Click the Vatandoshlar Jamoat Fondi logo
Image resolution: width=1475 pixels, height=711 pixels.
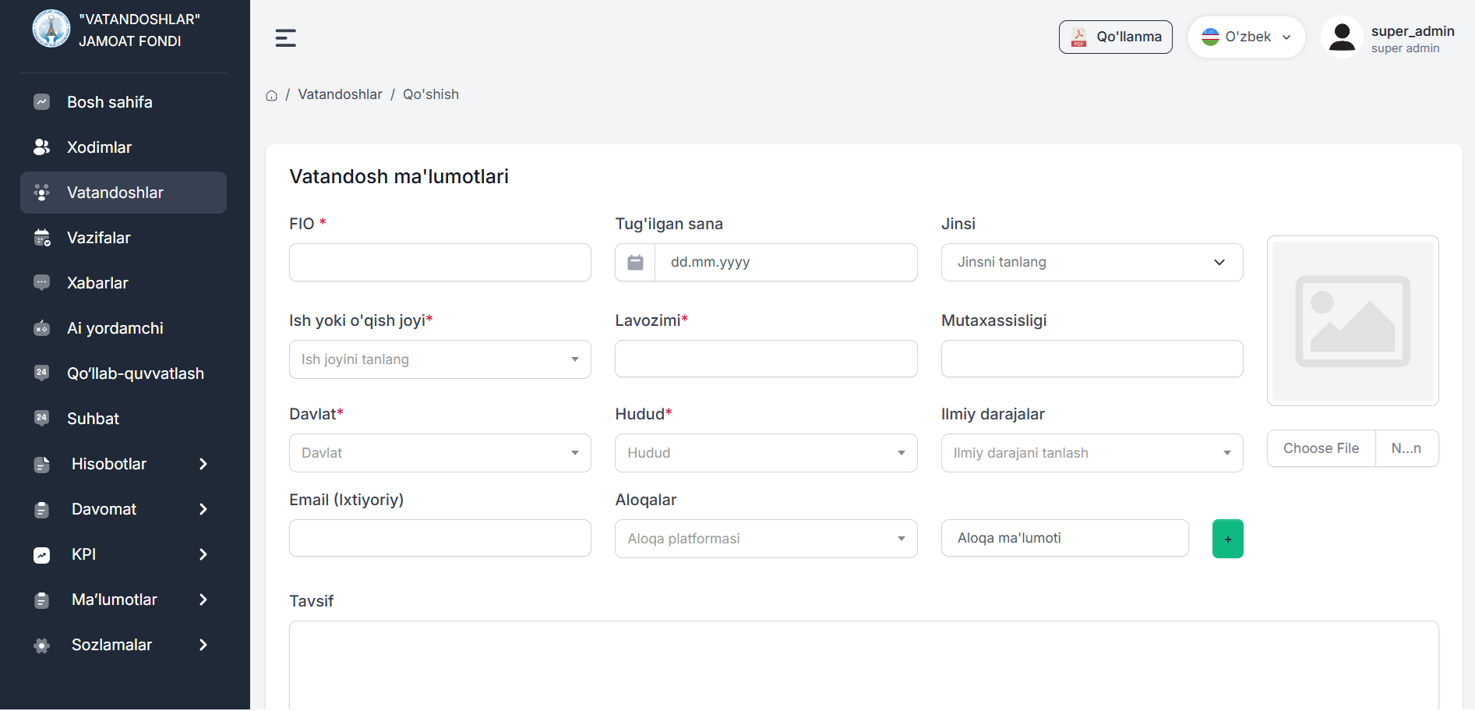51,30
